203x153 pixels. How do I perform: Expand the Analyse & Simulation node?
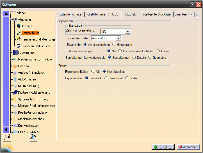(11, 73)
